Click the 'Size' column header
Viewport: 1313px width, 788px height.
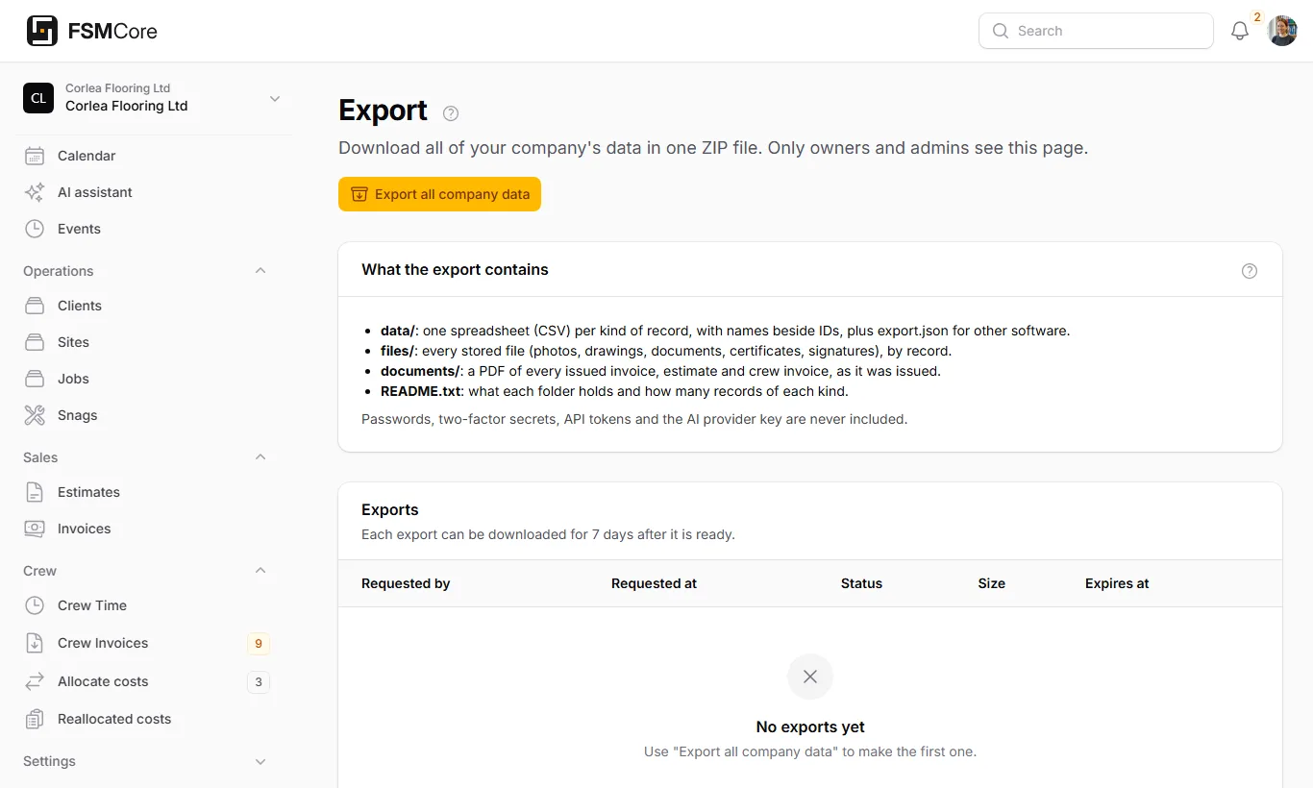pos(991,583)
